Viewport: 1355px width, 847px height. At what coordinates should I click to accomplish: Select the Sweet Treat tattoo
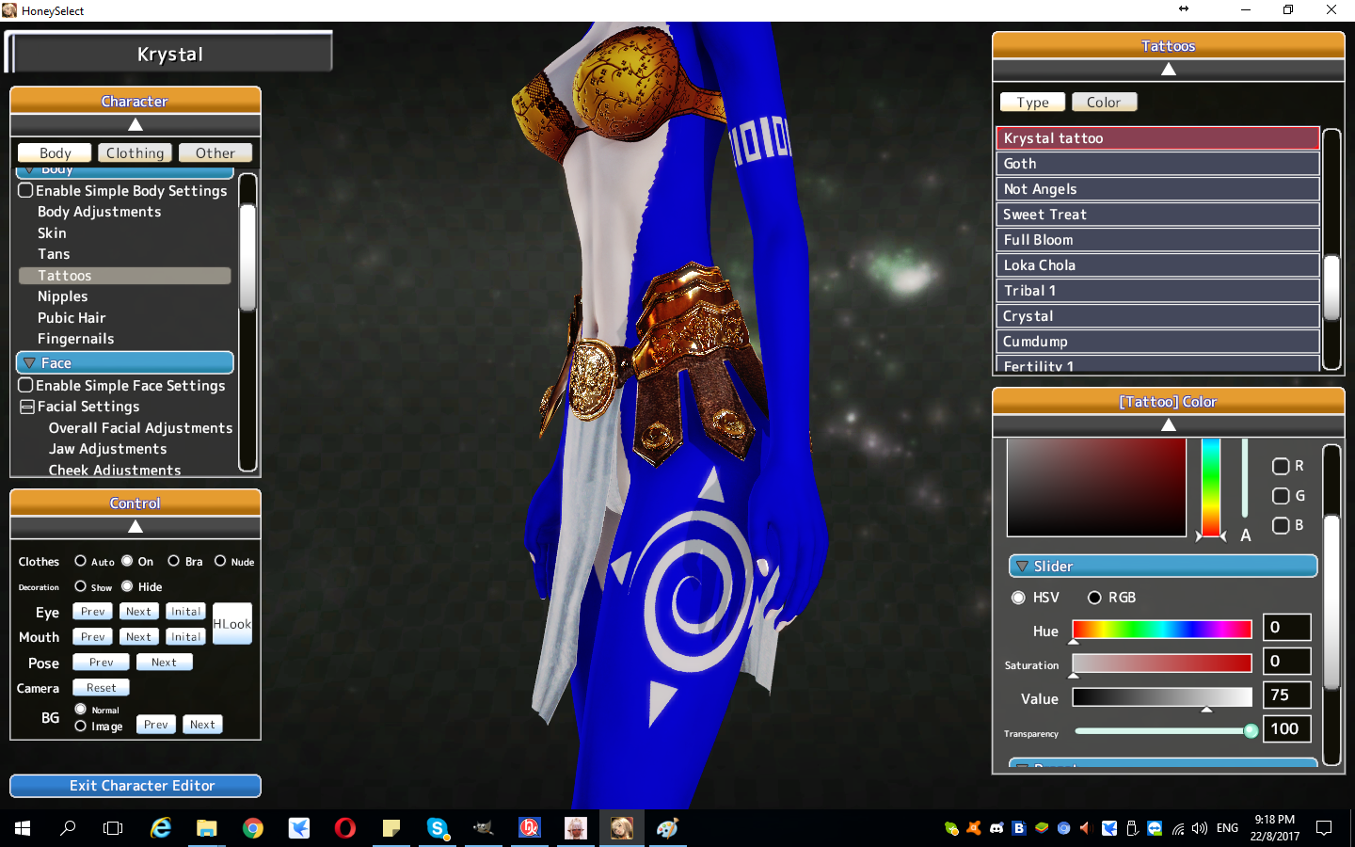[1157, 215]
